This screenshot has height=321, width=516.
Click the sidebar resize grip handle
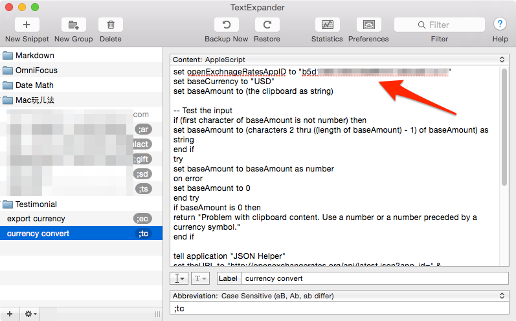tap(157, 314)
